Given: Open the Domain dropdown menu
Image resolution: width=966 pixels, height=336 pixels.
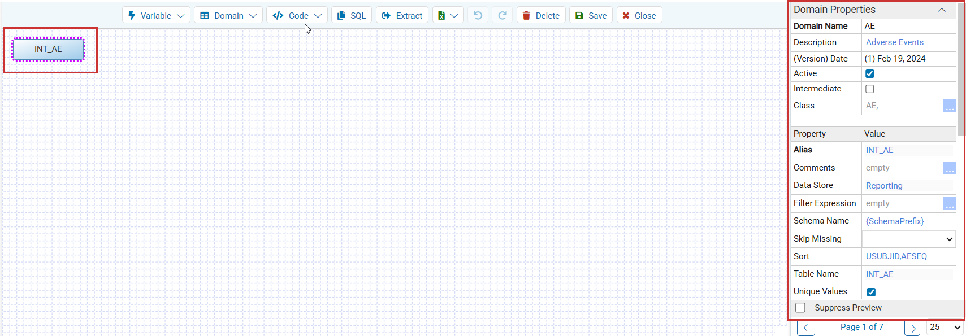Looking at the screenshot, I should click(x=228, y=15).
